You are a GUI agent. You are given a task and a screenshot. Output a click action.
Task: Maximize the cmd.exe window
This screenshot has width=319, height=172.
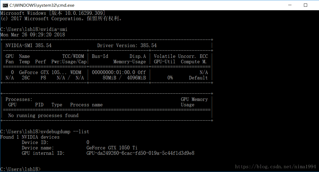click(305, 5)
